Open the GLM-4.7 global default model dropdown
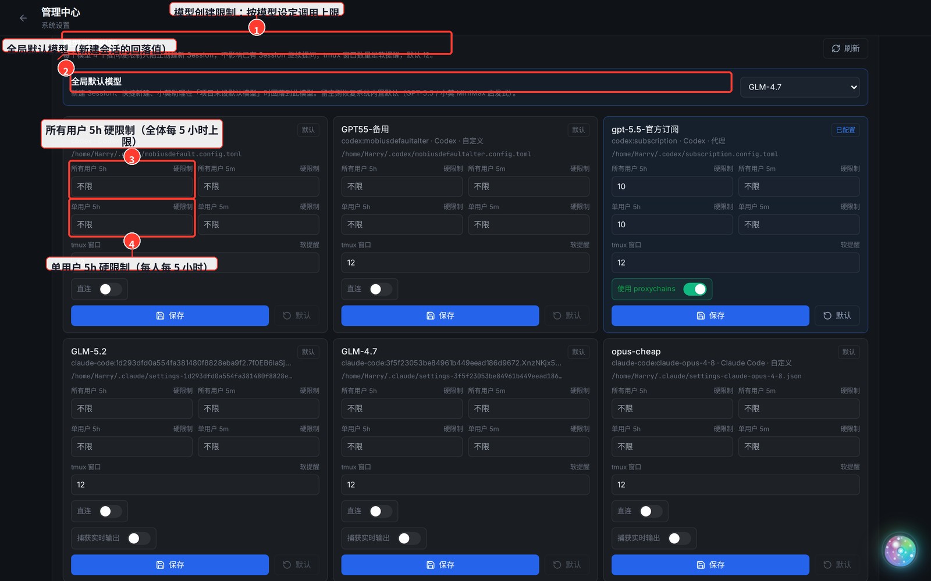Screen dimensions: 931x581 pos(802,87)
